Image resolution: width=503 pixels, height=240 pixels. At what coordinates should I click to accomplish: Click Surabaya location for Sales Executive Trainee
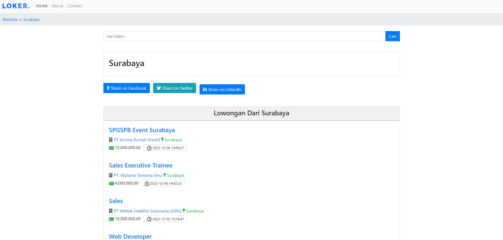click(176, 175)
